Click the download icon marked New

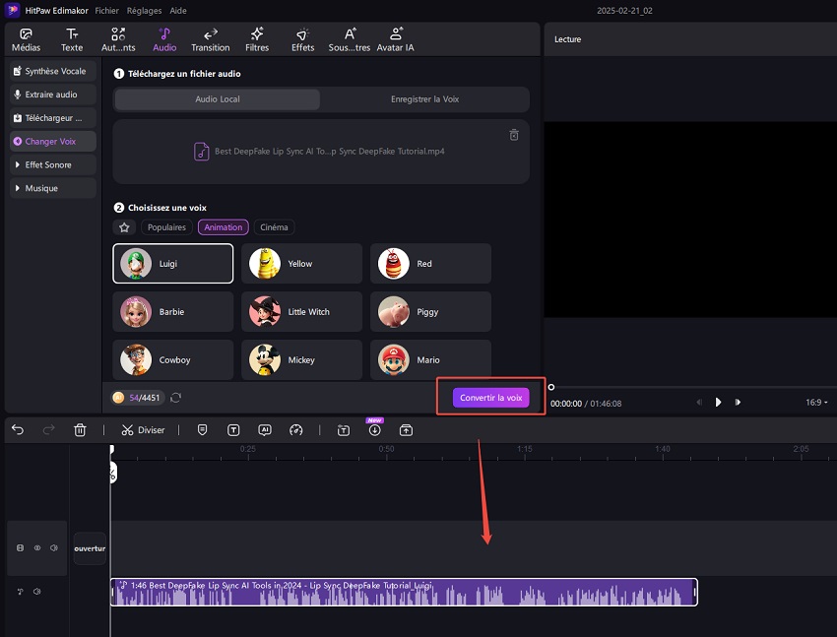tap(374, 430)
